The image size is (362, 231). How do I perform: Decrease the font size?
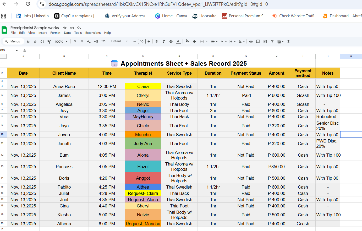(135, 41)
